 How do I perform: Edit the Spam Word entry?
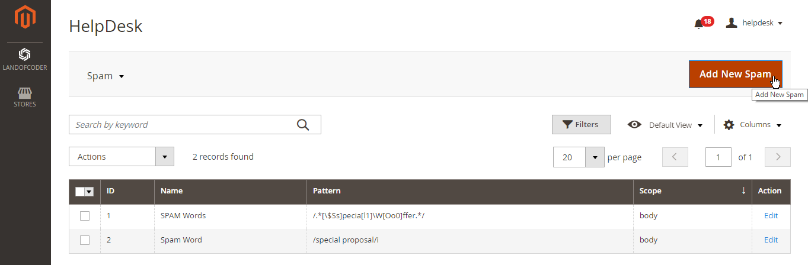point(771,240)
